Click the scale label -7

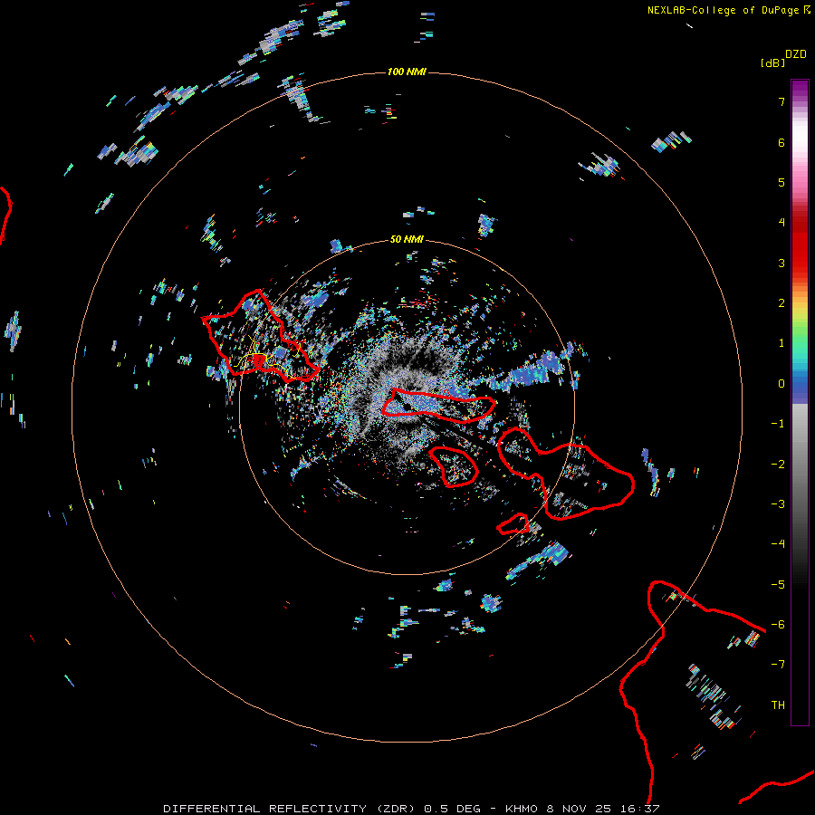778,665
